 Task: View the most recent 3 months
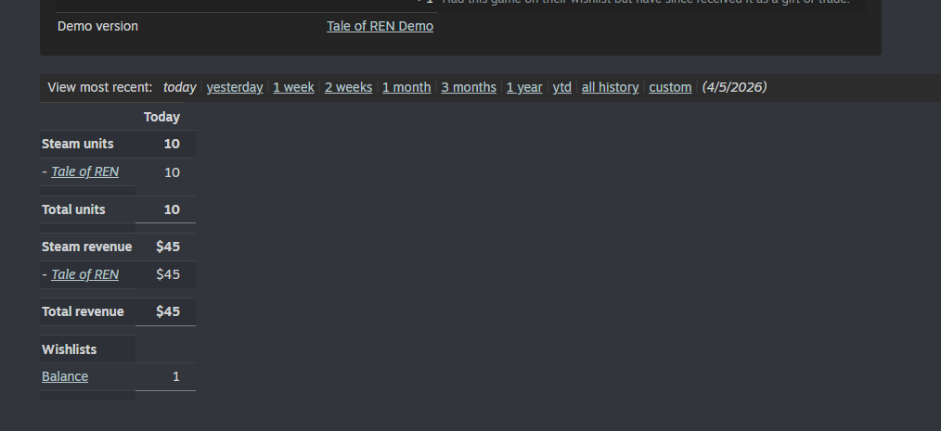click(x=469, y=87)
